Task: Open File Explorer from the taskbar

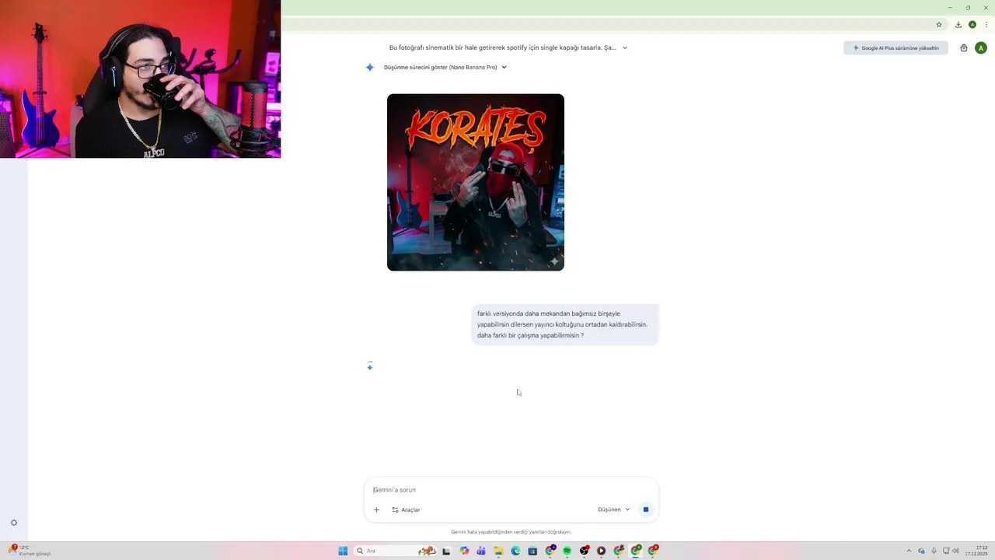Action: (499, 551)
